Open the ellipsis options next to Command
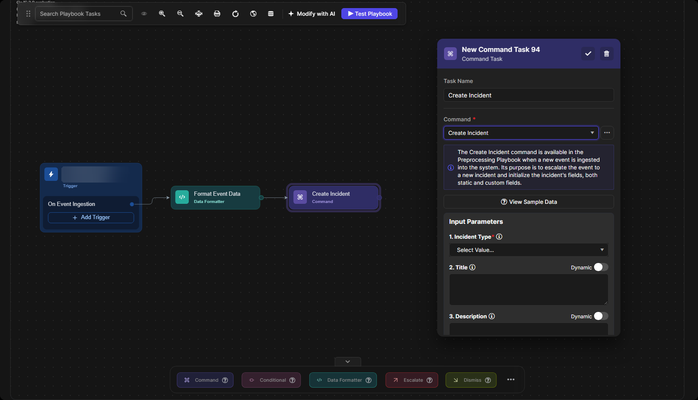Image resolution: width=698 pixels, height=400 pixels. pos(607,133)
